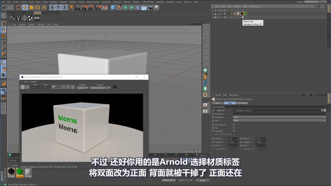Open the Attribute Manager Mode menu
This screenshot has width=331, height=186.
(x=218, y=95)
